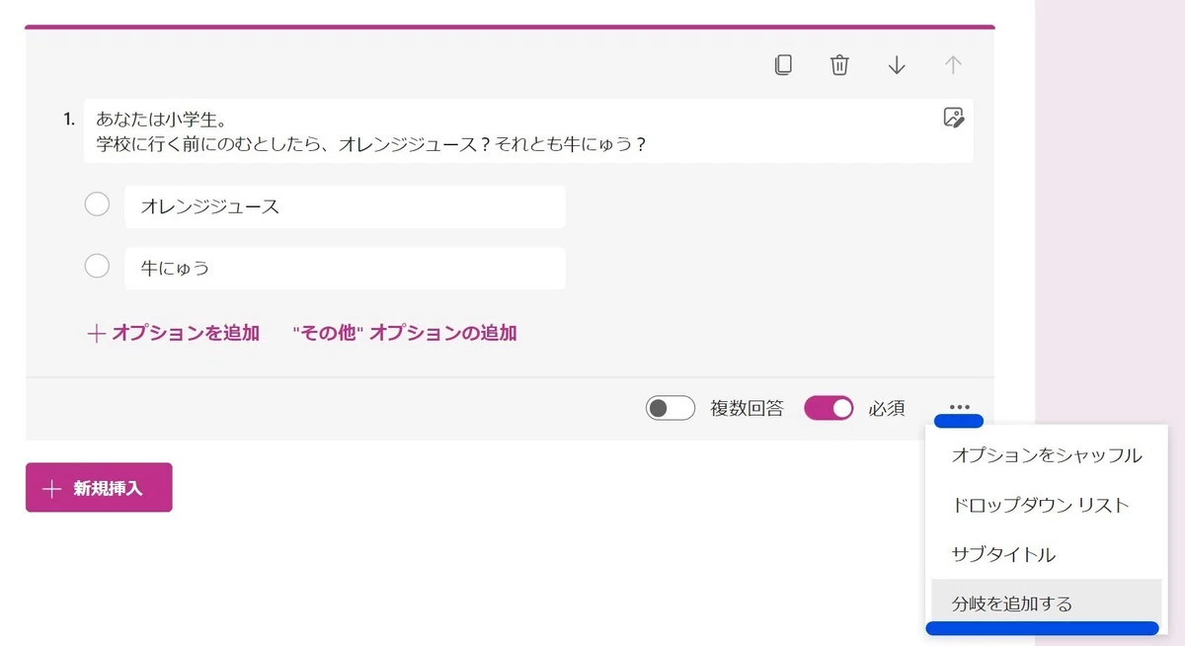The image size is (1185, 646).
Task: Choose 分岐を追加する from the menu
Action: pos(1047,604)
